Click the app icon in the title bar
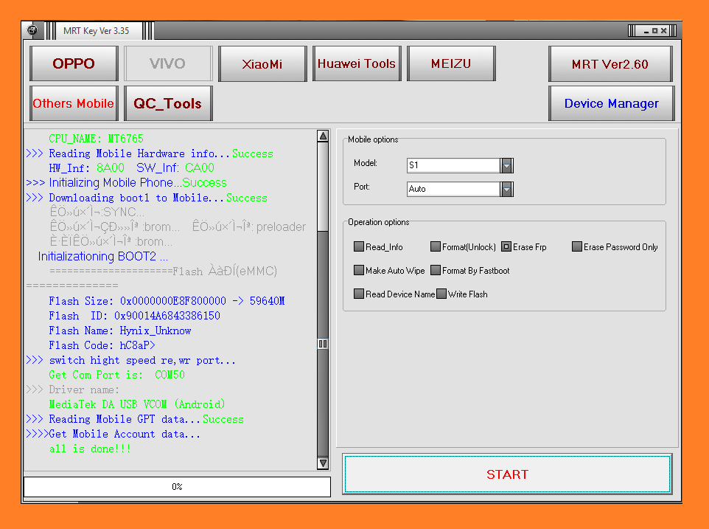This screenshot has height=529, width=709. 32,30
